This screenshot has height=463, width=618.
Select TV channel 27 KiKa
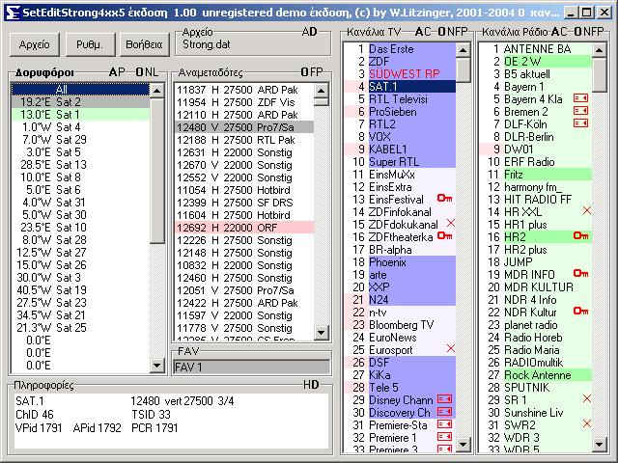[x=400, y=375]
